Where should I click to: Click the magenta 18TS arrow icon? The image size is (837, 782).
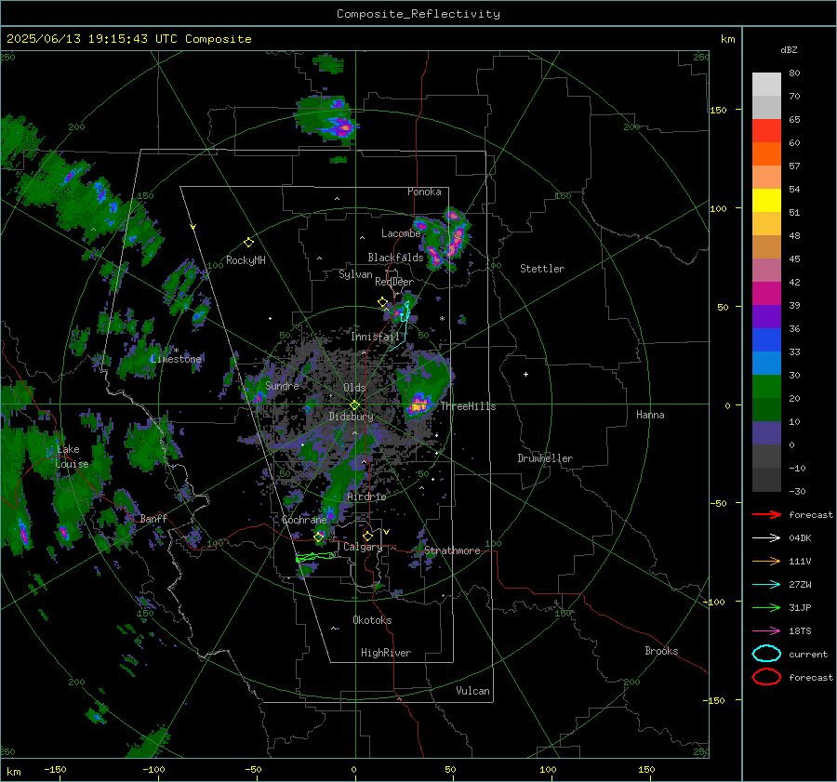pyautogui.click(x=766, y=631)
